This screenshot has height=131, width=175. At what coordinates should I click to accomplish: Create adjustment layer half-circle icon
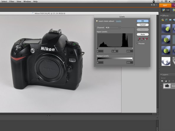(x=166, y=81)
